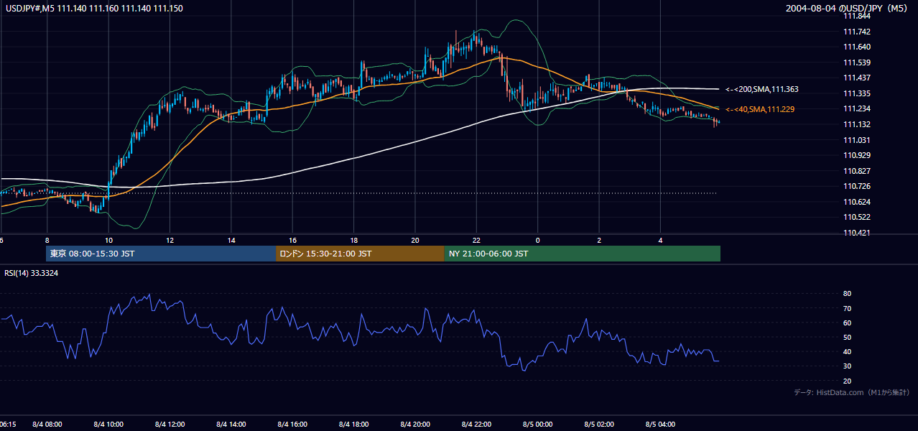Click hour label 8 under the price chart
The image size is (918, 431).
click(47, 240)
